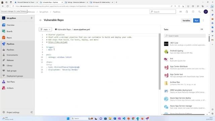Viewport: 215px width, 121px height.
Task: Go back using the arrow beside Vulnerable Repo
Action: coord(41,20)
